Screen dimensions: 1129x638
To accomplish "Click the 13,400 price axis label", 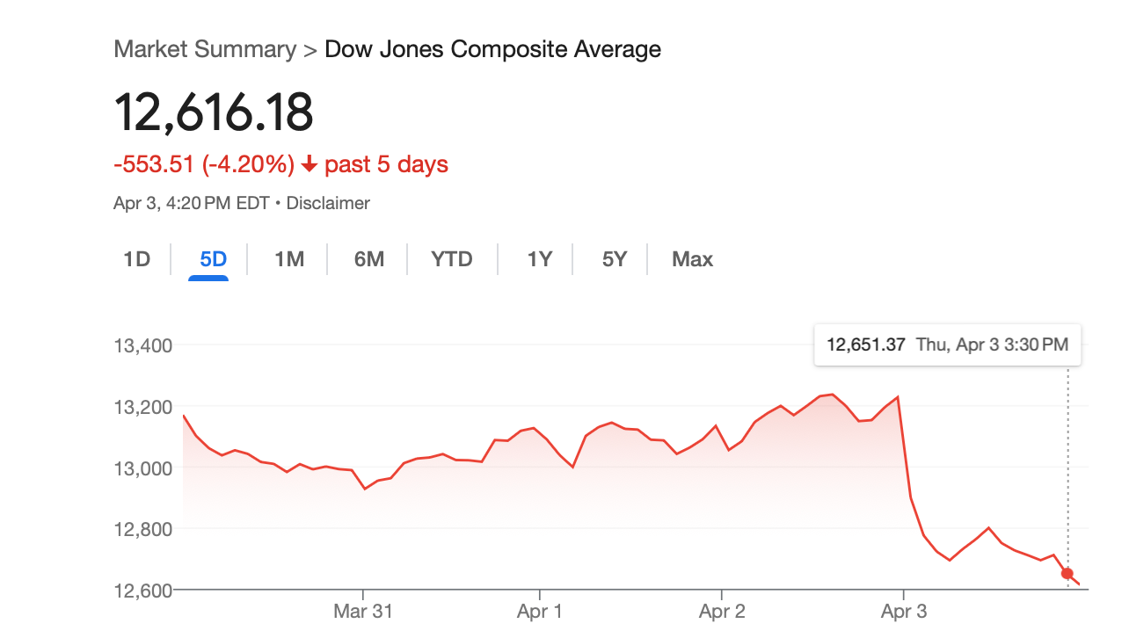I will (x=142, y=345).
